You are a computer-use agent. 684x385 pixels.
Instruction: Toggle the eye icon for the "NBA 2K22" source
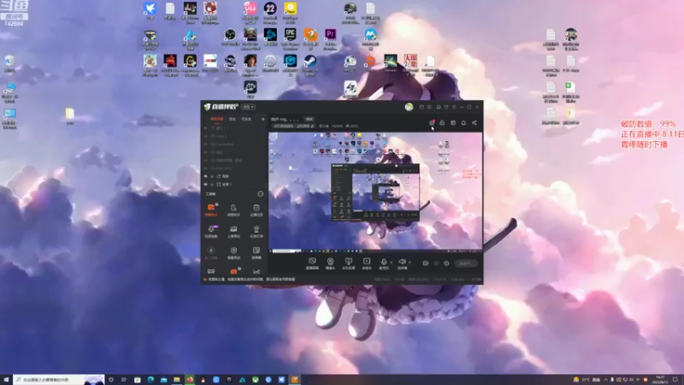[206, 168]
